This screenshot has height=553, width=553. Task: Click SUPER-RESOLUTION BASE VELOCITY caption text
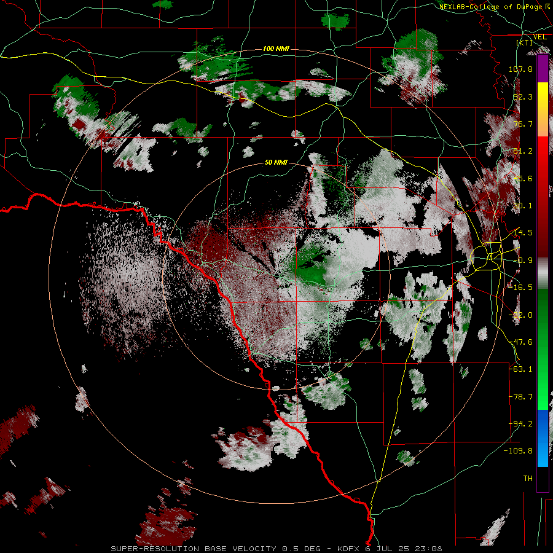point(194,549)
